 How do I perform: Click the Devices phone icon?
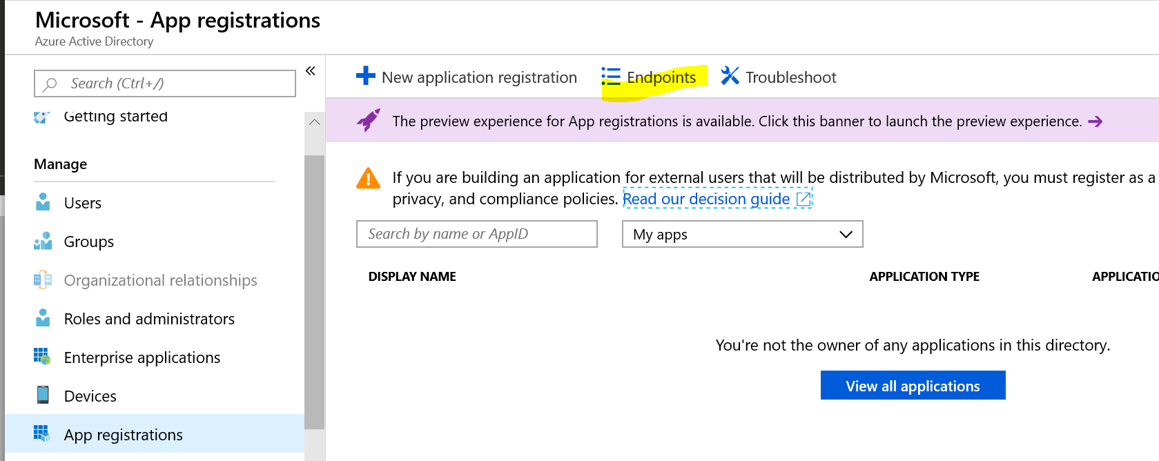click(x=43, y=395)
